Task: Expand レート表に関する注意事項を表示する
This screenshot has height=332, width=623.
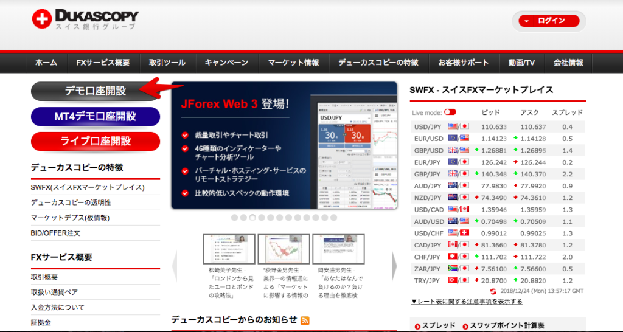Action: pyautogui.click(x=467, y=302)
